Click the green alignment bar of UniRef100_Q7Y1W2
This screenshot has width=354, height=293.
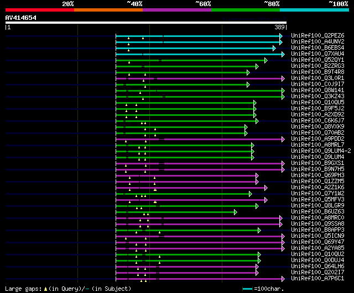[183, 194]
